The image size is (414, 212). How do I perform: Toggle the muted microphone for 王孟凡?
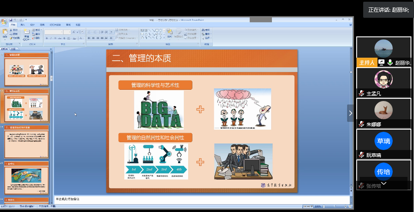(361, 93)
